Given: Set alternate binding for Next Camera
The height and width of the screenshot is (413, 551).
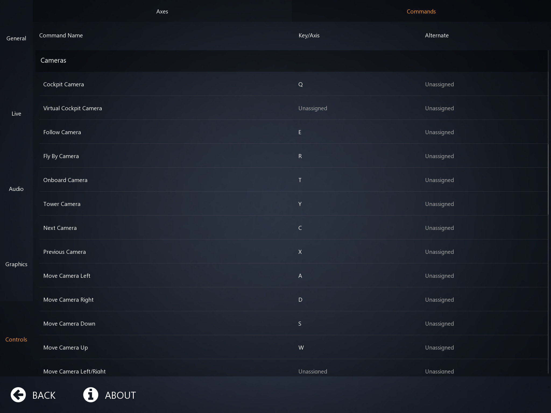Looking at the screenshot, I should (439, 228).
